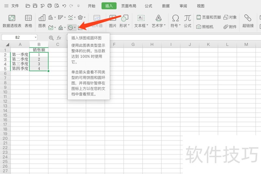Image resolution: width=261 pixels, height=174 pixels.
Task: Switch to the 页面布局 tab
Action: click(x=129, y=6)
